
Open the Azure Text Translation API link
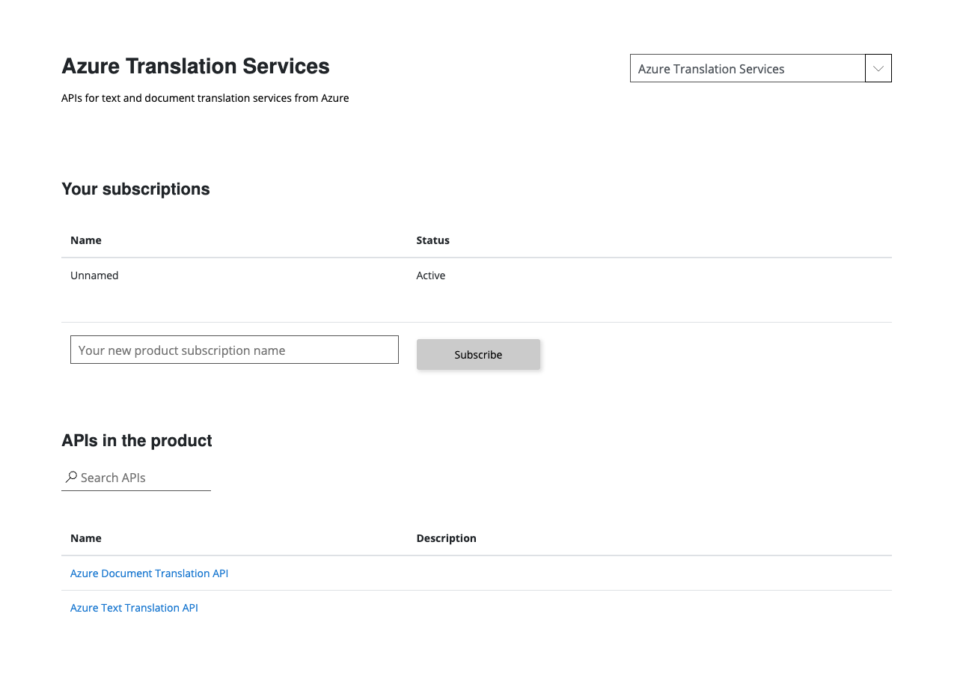(x=134, y=608)
